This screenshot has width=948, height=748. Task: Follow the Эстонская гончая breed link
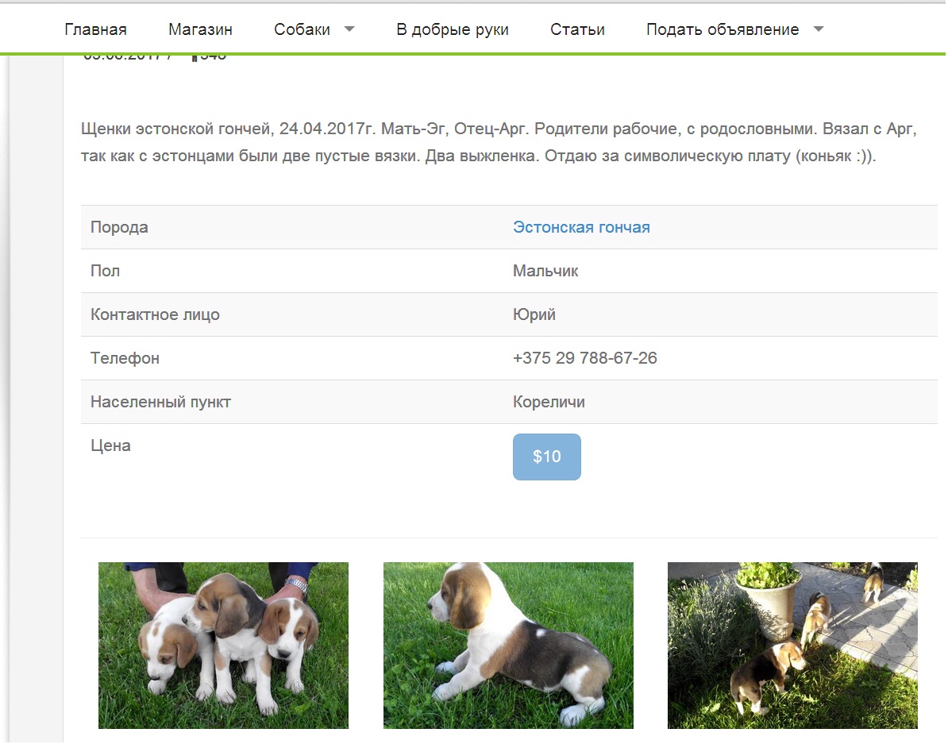pos(581,227)
